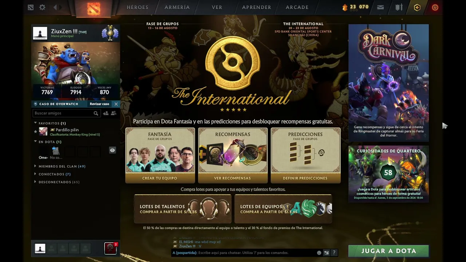
Task: Click the back navigation arrow
Action: [55, 7]
